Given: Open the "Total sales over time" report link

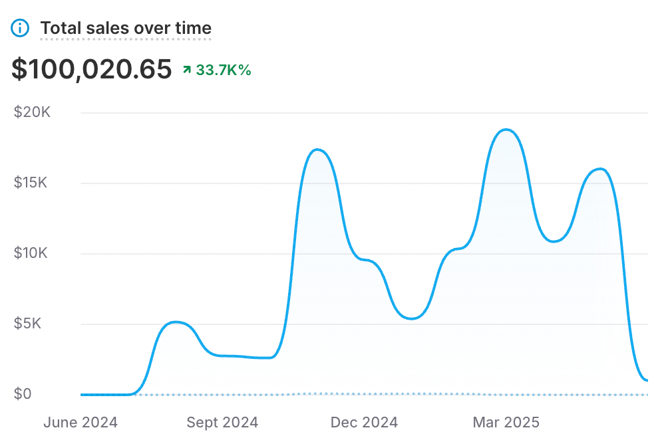Looking at the screenshot, I should pos(126,28).
